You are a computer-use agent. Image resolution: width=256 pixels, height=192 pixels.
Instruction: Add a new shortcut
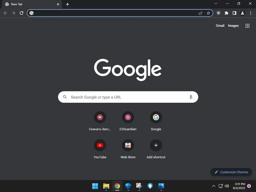pyautogui.click(x=156, y=149)
